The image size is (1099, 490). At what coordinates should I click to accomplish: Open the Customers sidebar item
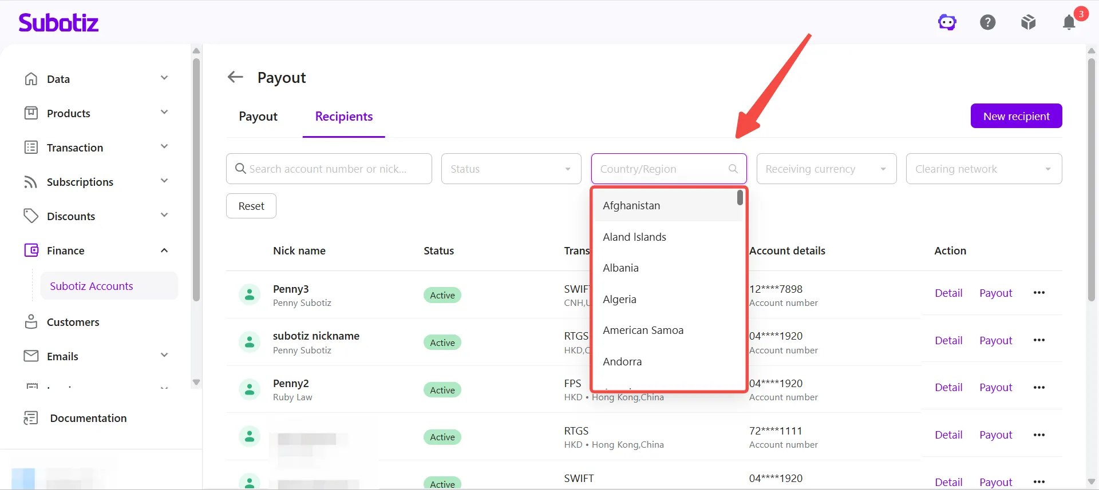[73, 322]
